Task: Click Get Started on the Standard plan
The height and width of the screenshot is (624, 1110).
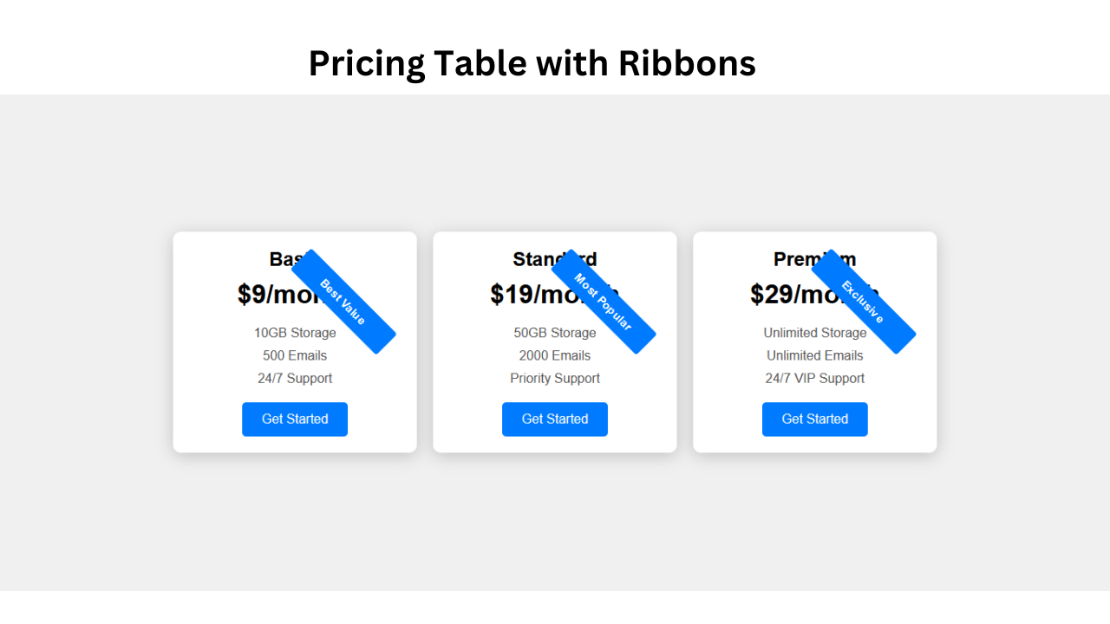Action: pyautogui.click(x=555, y=419)
